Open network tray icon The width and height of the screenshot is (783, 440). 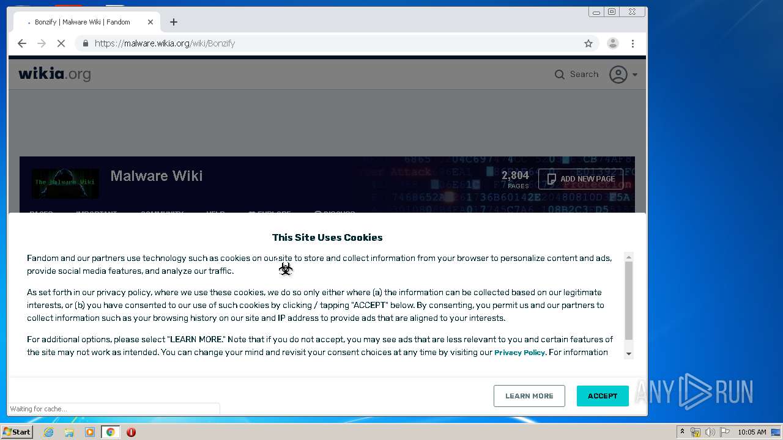[696, 432]
